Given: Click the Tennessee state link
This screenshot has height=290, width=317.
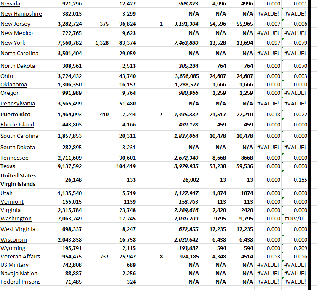Looking at the screenshot, I should (14, 158).
